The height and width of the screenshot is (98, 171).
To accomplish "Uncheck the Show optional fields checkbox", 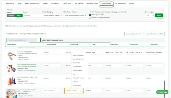I will pos(90,15).
